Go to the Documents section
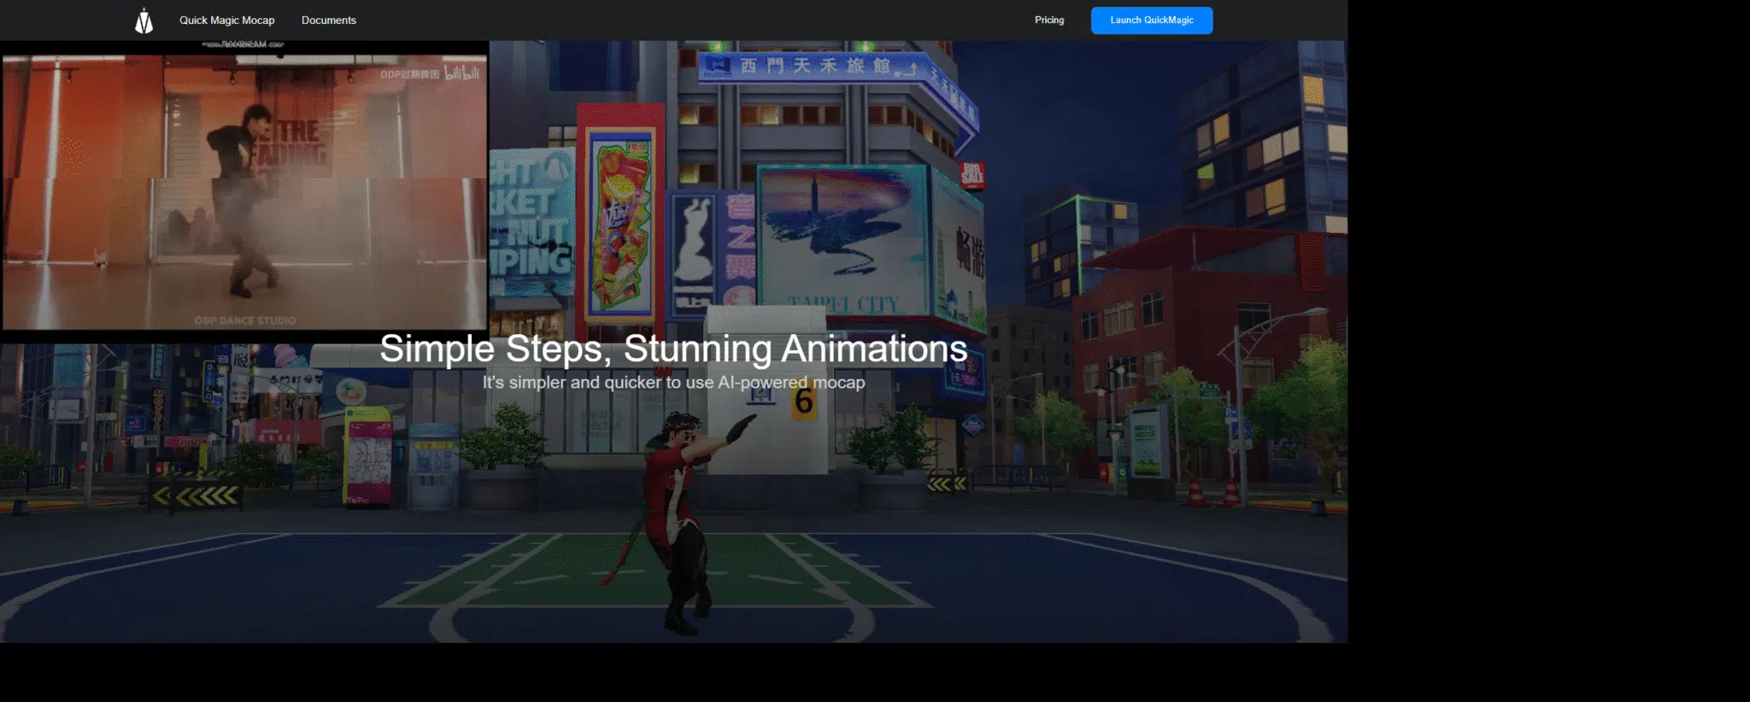The image size is (1750, 702). tap(328, 20)
